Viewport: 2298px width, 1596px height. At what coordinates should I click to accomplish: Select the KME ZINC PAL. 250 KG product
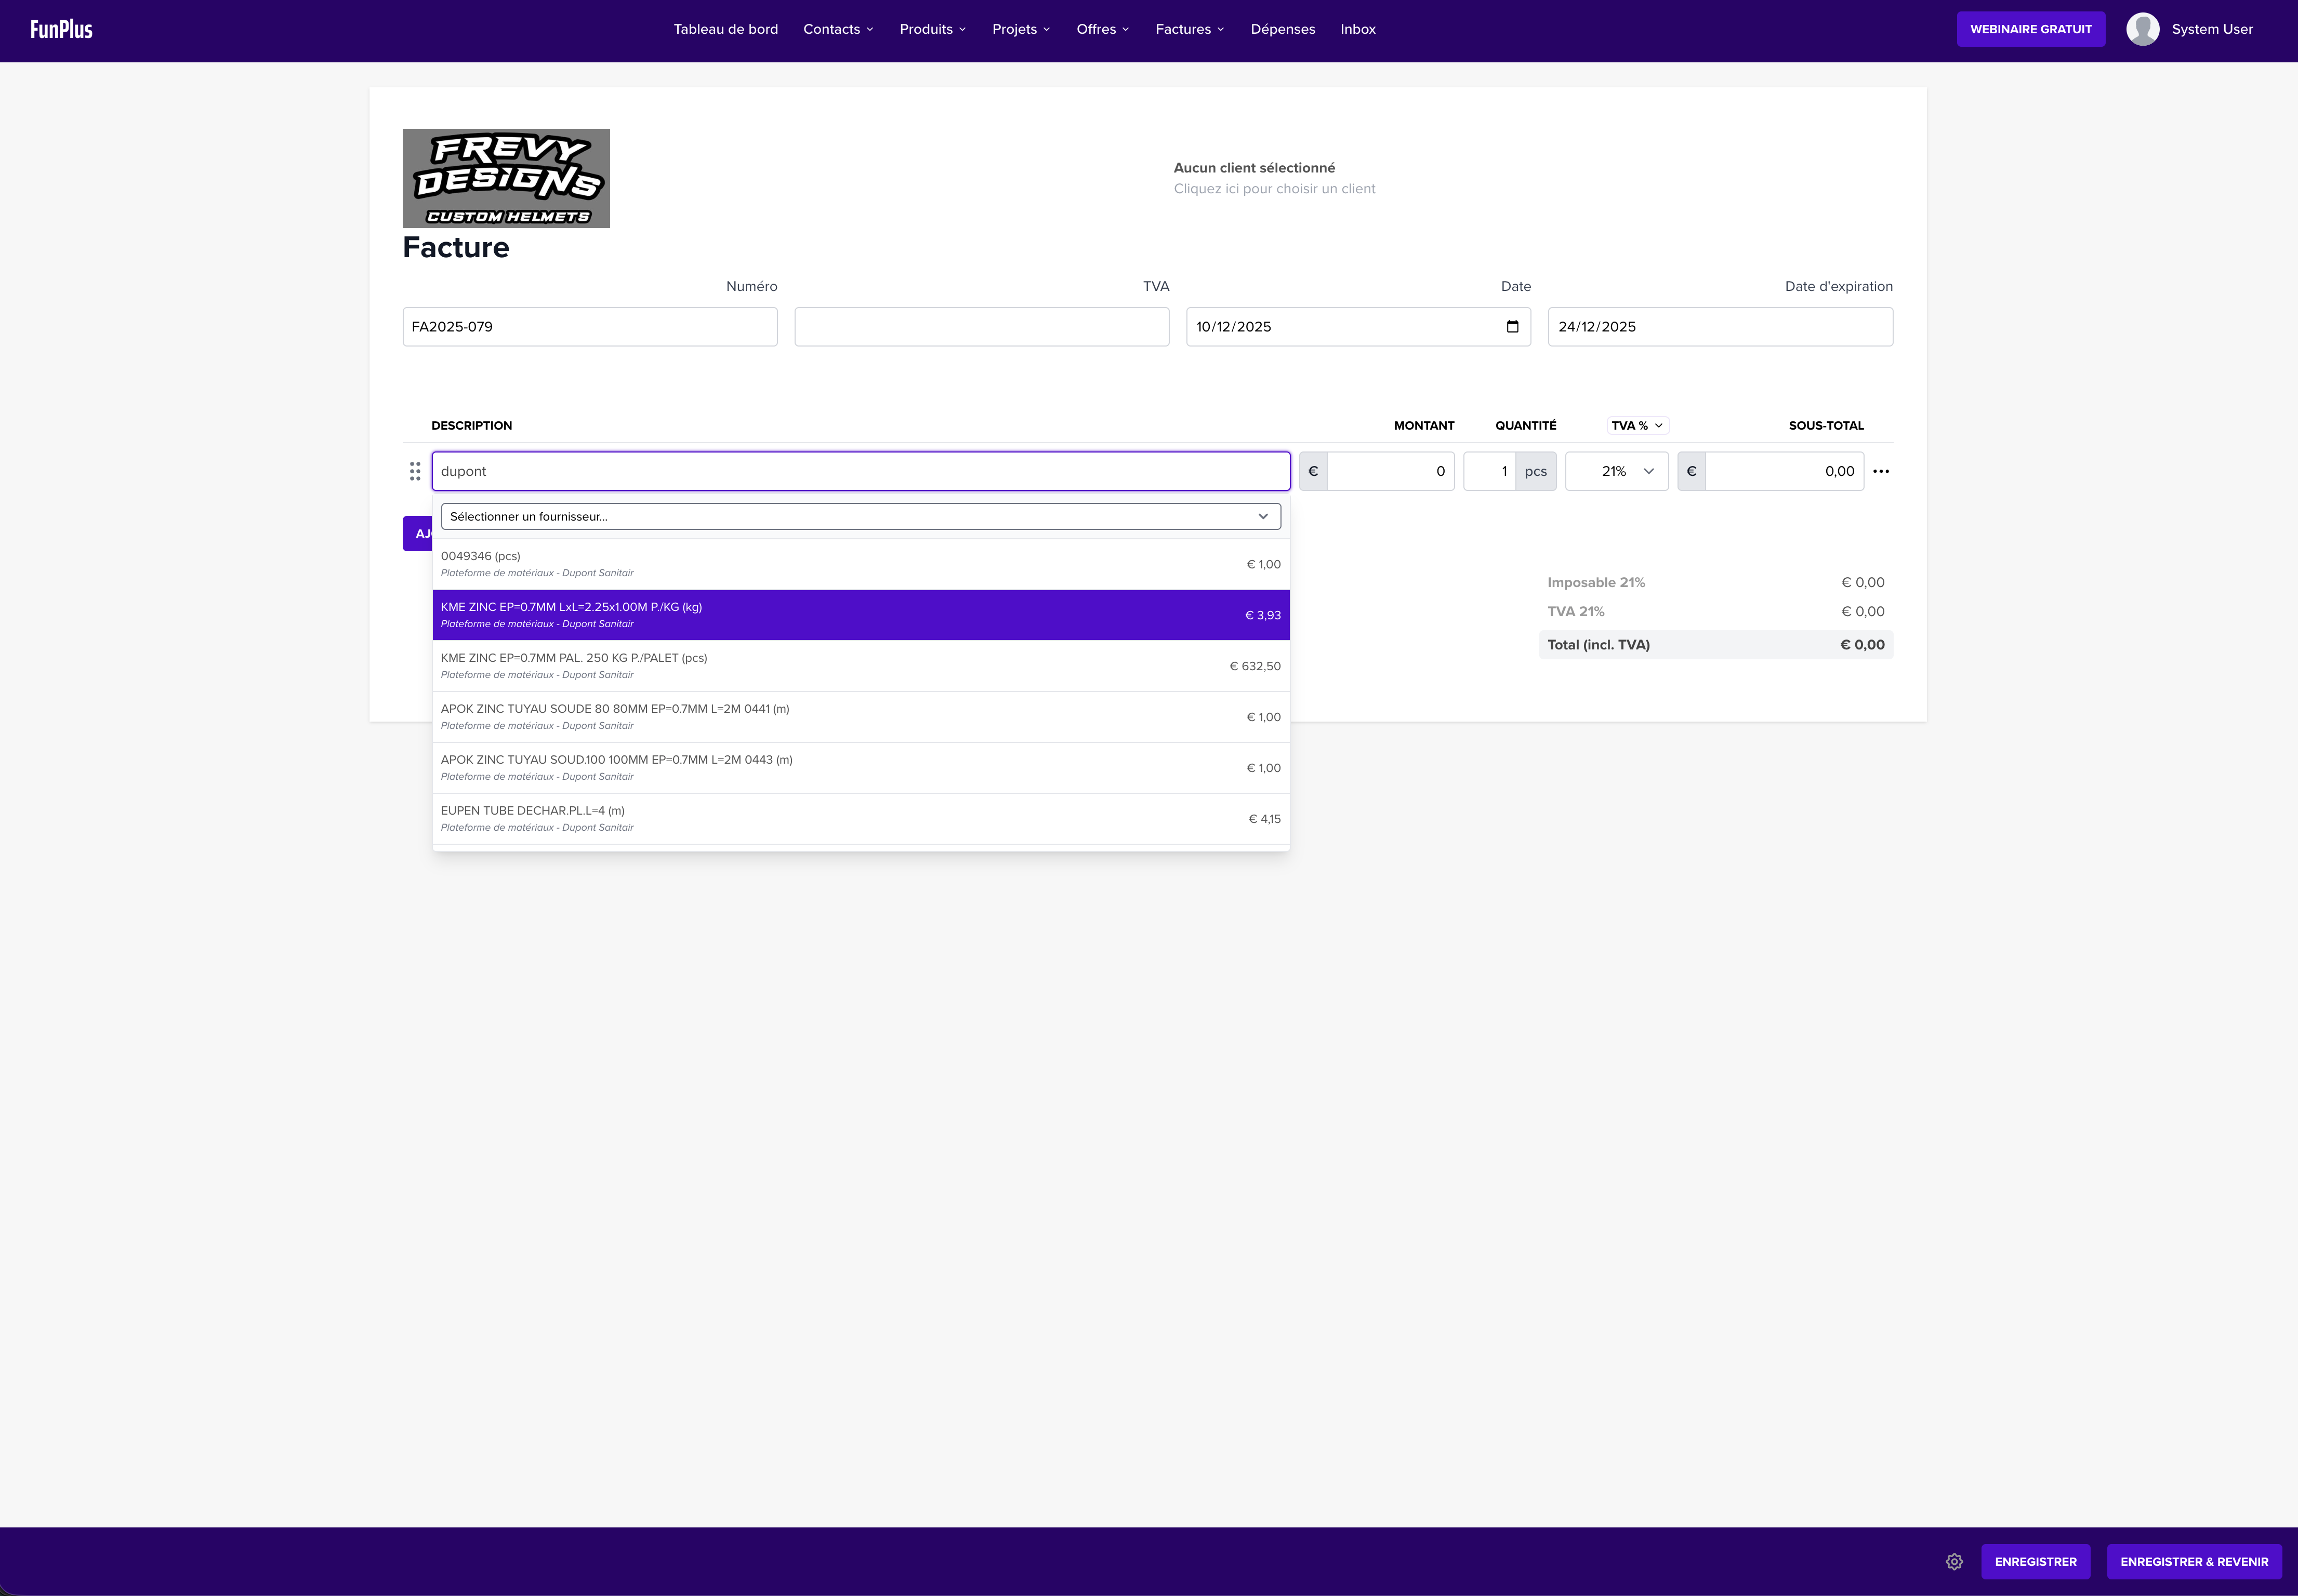click(860, 666)
